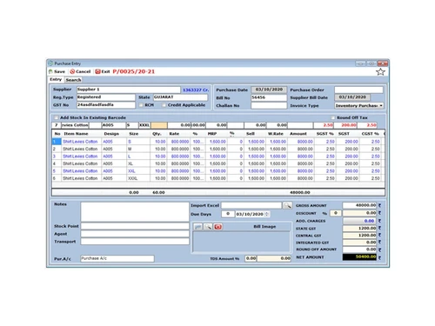This screenshot has height=326, width=435.
Task: Click supplier balance 1363327 Cr. link
Action: pos(196,90)
